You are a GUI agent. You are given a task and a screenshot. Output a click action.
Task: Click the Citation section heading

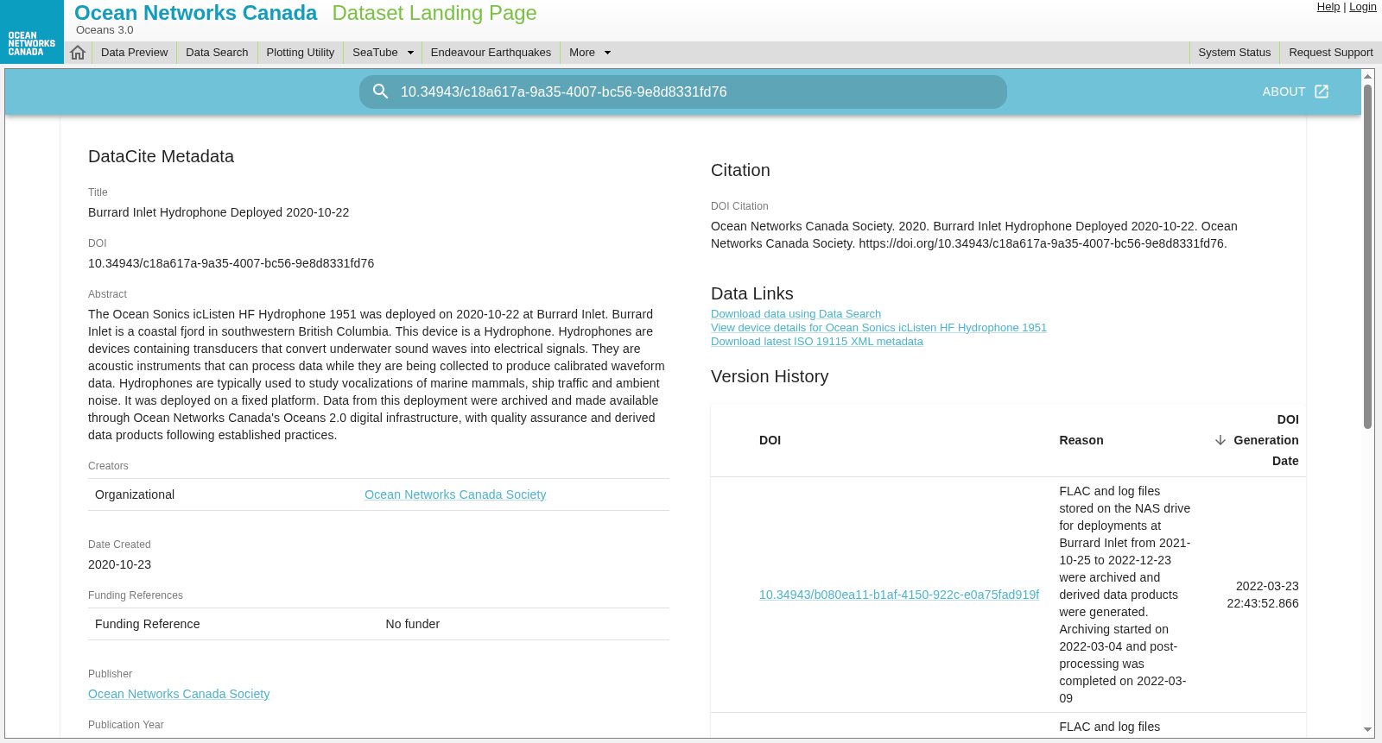pos(740,170)
